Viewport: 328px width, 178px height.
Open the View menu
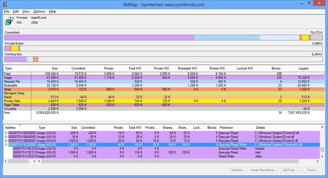click(x=26, y=11)
